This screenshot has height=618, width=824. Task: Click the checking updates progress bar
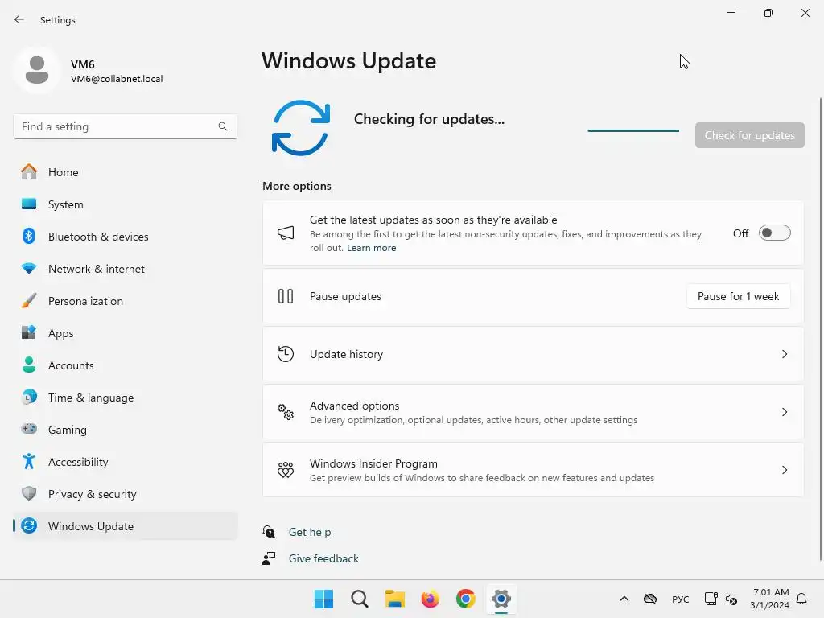tap(633, 130)
